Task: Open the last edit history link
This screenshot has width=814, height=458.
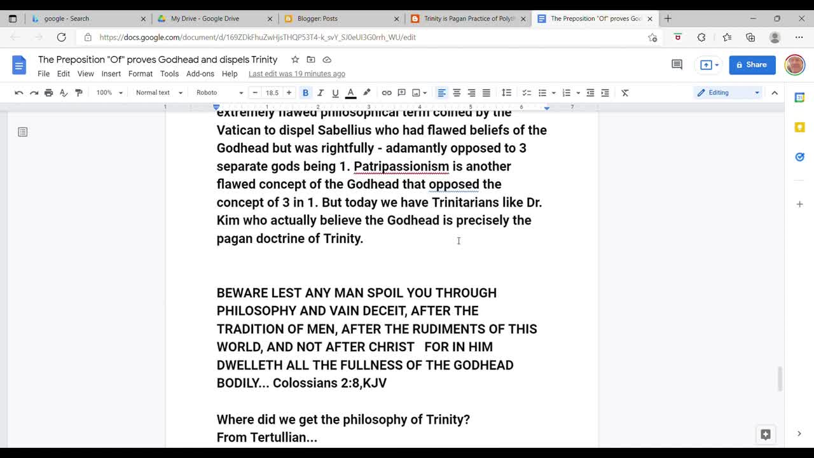Action: tap(297, 74)
